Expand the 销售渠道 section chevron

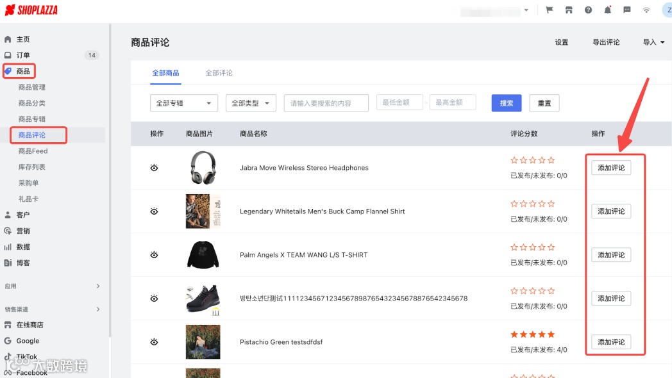(x=98, y=309)
